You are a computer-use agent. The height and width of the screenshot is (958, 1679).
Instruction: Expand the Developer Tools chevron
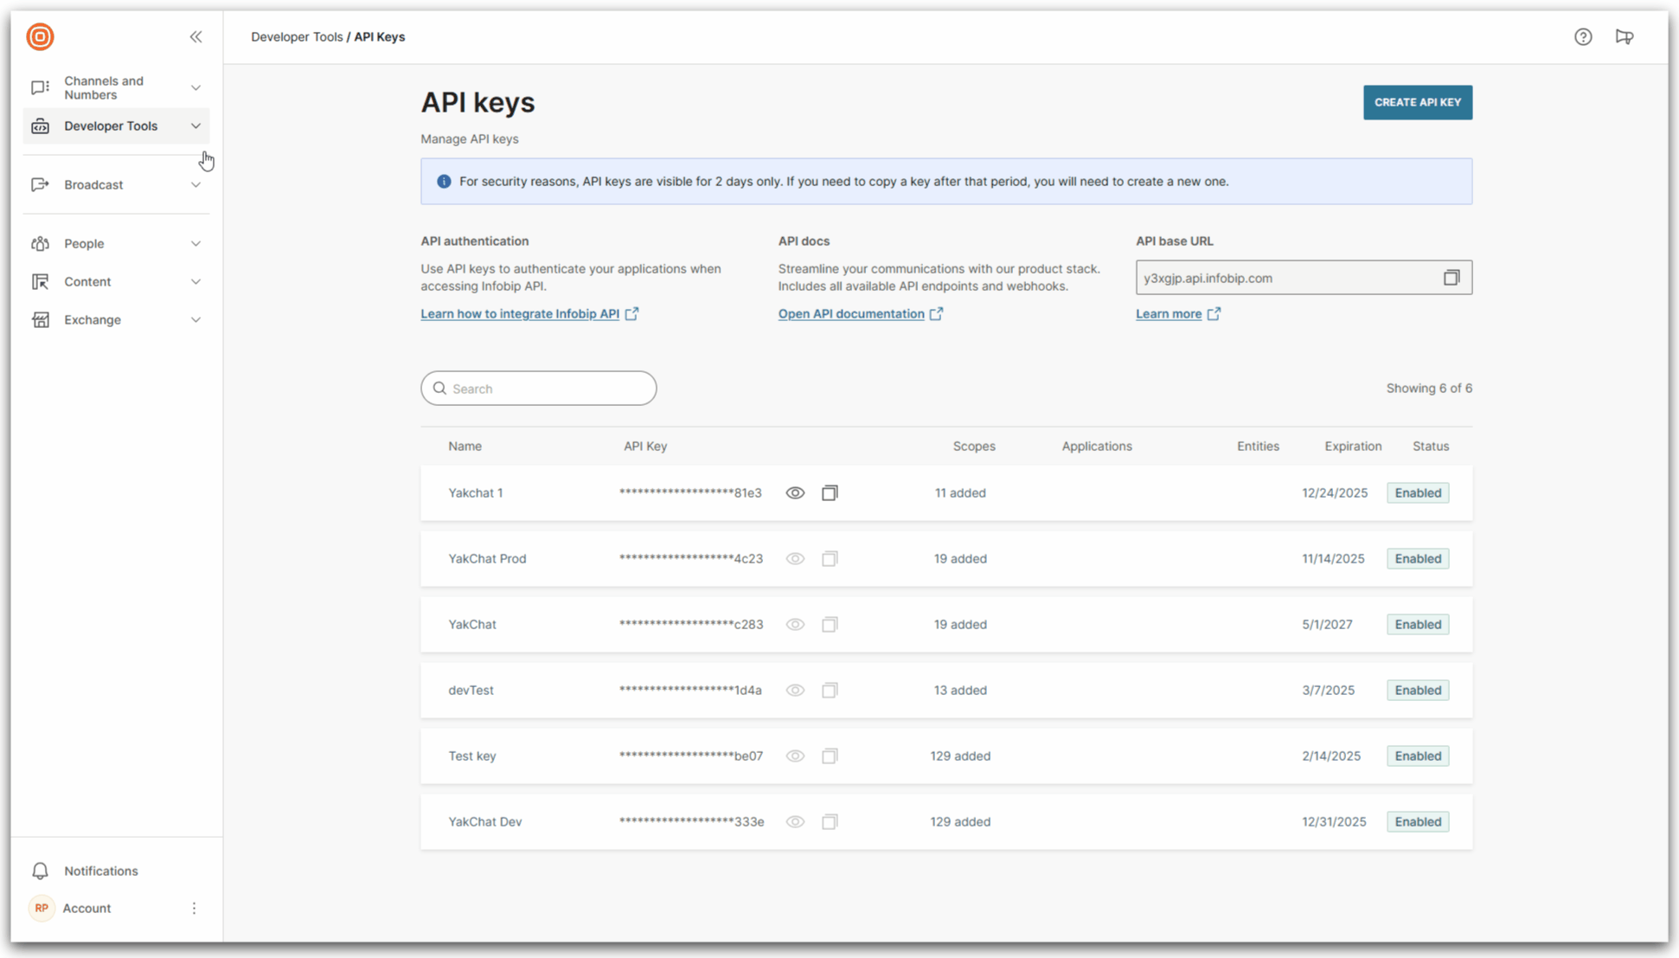[x=195, y=126]
